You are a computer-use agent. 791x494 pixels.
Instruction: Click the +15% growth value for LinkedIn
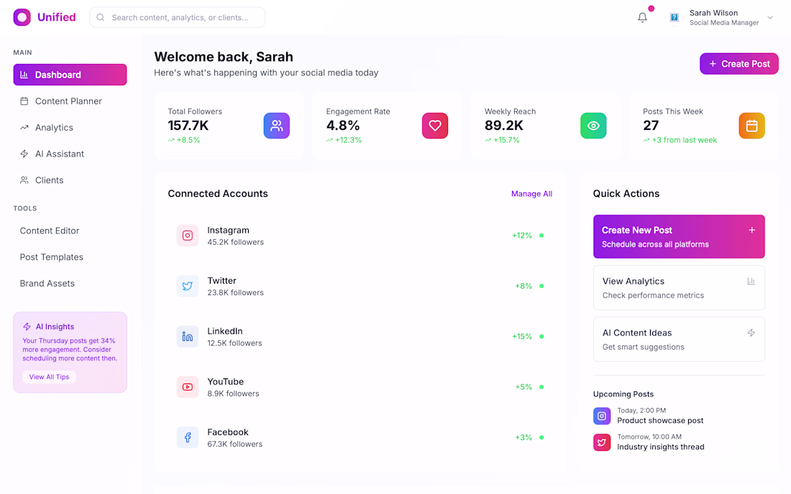[522, 336]
